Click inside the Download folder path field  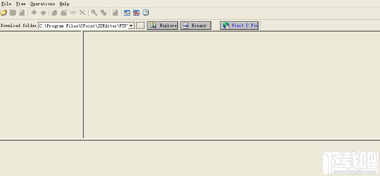coord(83,26)
